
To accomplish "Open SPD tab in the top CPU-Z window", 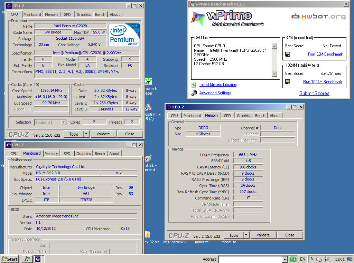I will pyautogui.click(x=67, y=14).
